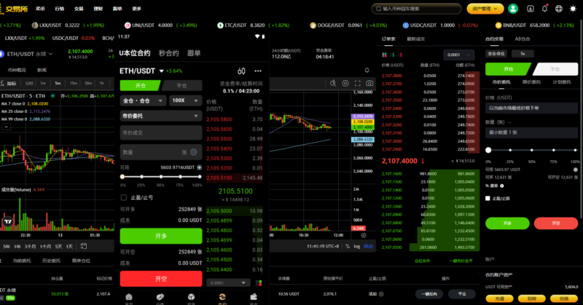Image resolution: width=583 pixels, height=305 pixels.
Task: Expand the 100X leverage dropdown
Action: coord(185,100)
